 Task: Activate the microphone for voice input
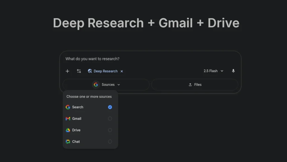[233, 71]
